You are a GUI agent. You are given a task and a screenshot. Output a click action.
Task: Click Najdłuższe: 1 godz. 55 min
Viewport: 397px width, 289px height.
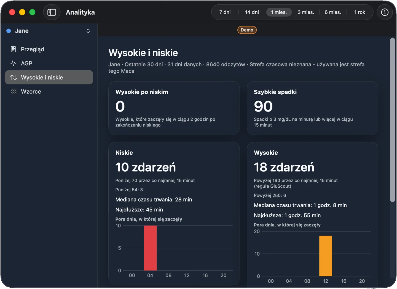(x=287, y=215)
